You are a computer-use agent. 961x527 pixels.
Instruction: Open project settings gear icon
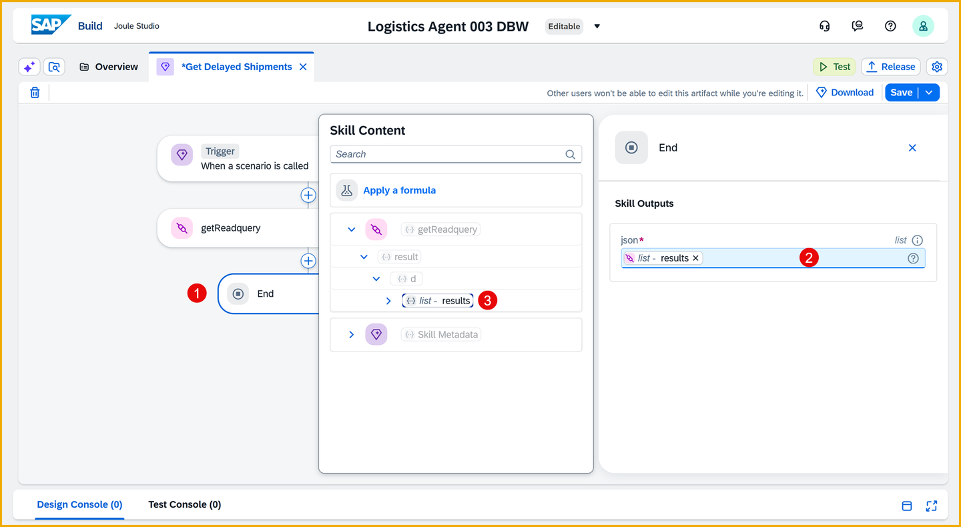click(937, 67)
